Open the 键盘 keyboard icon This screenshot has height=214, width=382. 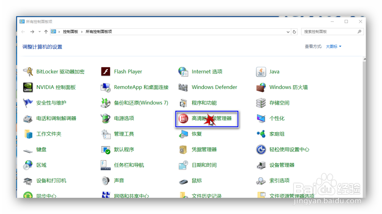click(28, 150)
